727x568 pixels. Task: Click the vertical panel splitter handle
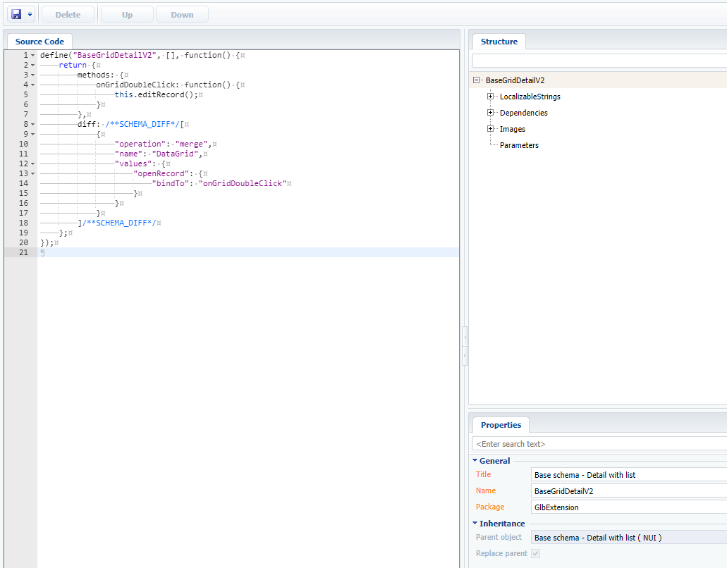(x=464, y=346)
